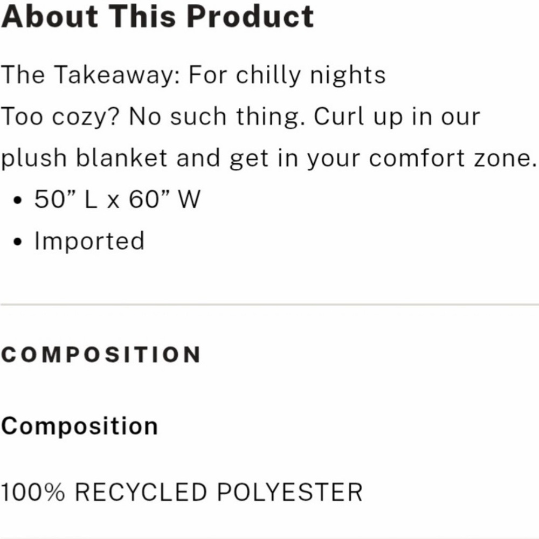Screen dimensions: 539x539
Task: Click '100%' in the composition line
Action: pyautogui.click(x=33, y=492)
